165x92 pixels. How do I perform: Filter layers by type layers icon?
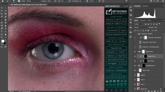point(151,24)
